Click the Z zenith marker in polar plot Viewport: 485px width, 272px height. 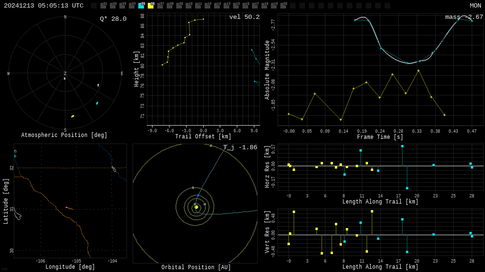[x=65, y=74]
